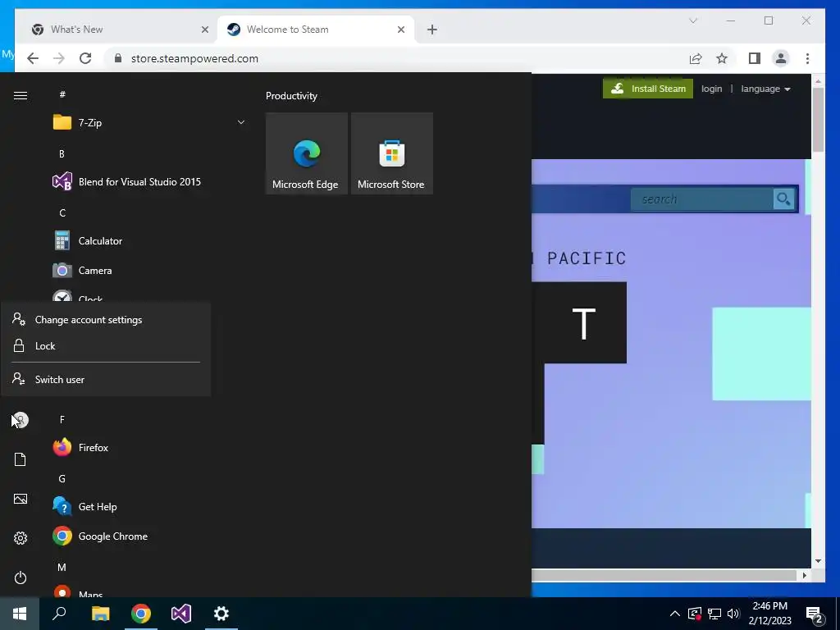Open the Camera app

pos(150,271)
